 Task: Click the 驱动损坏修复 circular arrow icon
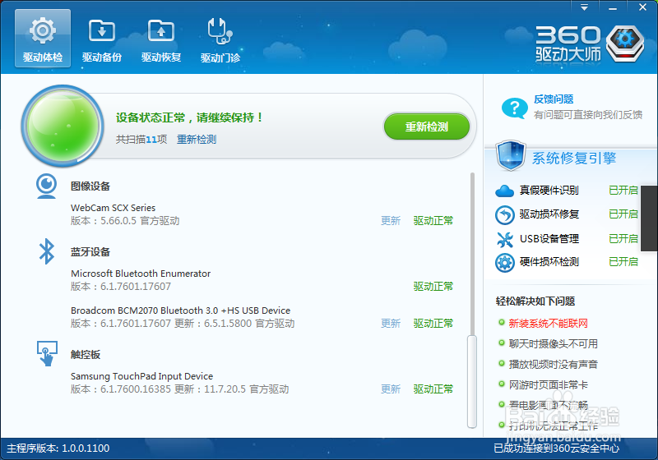[504, 215]
